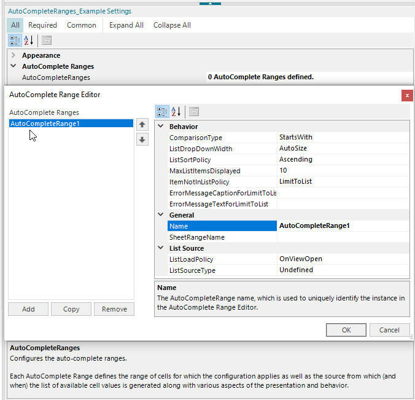415x400 pixels.
Task: Close the AutoComplete Range Editor dialog
Action: point(407,95)
